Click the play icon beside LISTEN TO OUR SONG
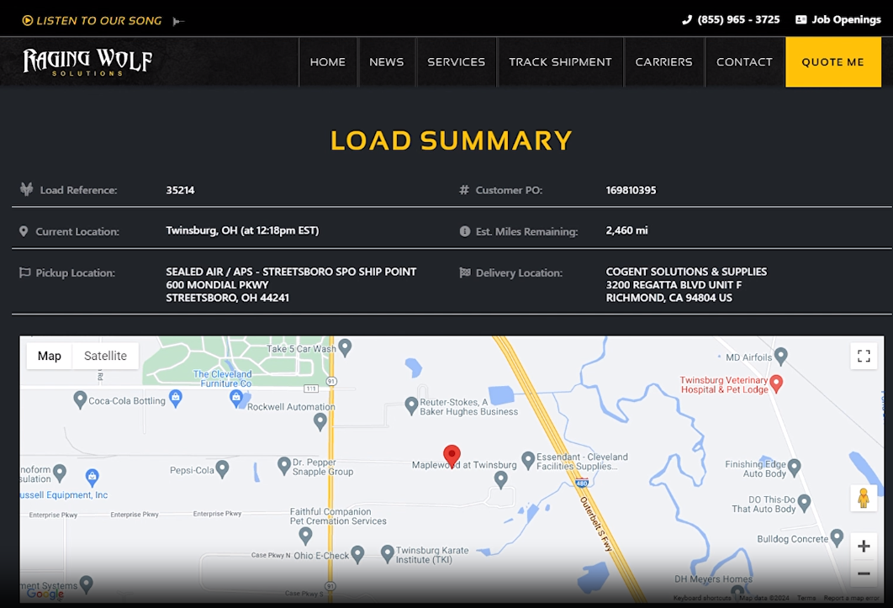Viewport: 893px width, 608px height. click(26, 19)
